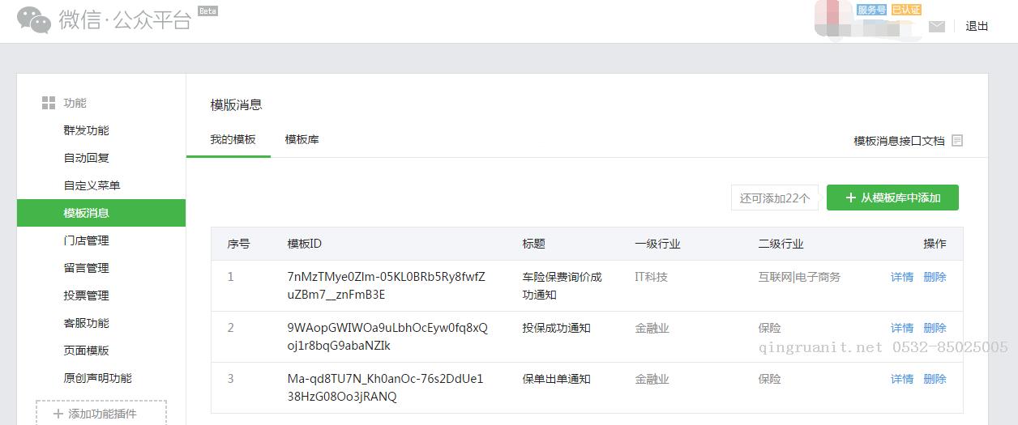Image resolution: width=1018 pixels, height=425 pixels.
Task: Open 原创声明功能 in the sidebar
Action: 97,378
